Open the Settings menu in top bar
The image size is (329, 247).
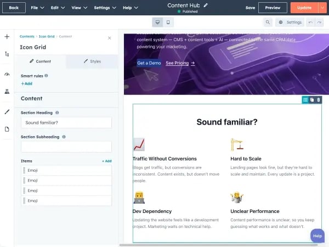105,8
